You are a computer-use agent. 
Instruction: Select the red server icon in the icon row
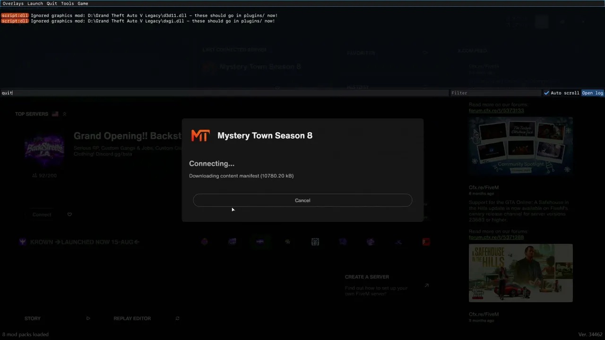(426, 242)
